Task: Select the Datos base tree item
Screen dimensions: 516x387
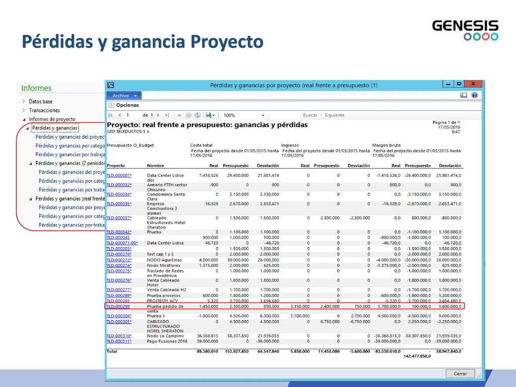Action: (40, 101)
